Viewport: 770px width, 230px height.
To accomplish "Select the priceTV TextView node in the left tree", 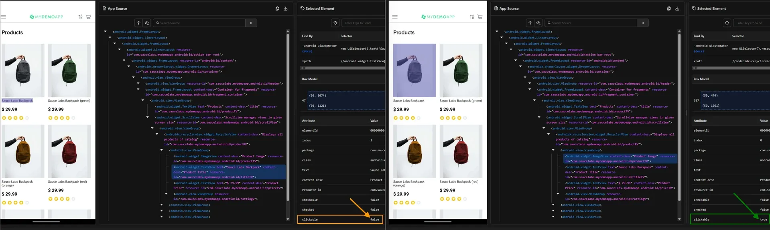I will (x=228, y=185).
